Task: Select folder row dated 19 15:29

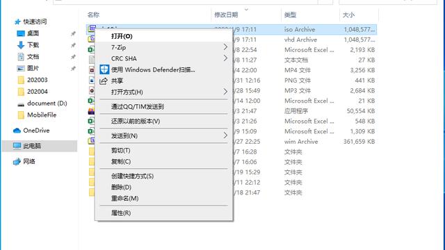Action: (305, 172)
